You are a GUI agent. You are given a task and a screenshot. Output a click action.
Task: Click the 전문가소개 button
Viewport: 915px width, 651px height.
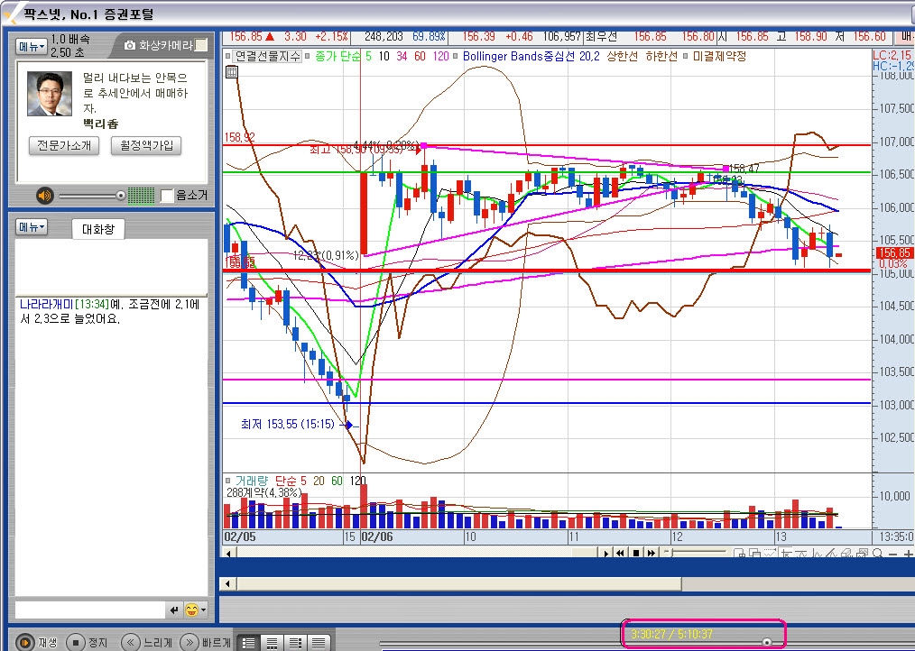(64, 145)
